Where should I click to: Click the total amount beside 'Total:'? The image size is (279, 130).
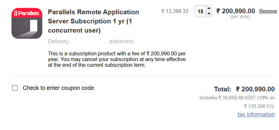tap(255, 89)
